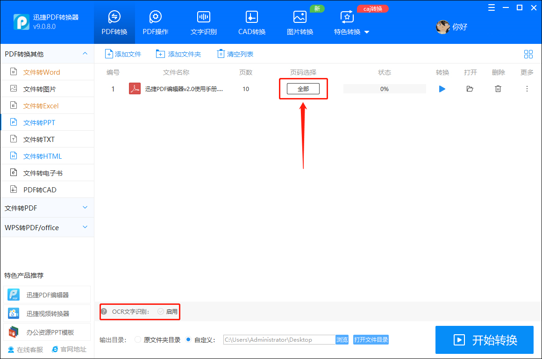Open page selection 全部 button
Screen dimensions: 542x359
(303, 89)
